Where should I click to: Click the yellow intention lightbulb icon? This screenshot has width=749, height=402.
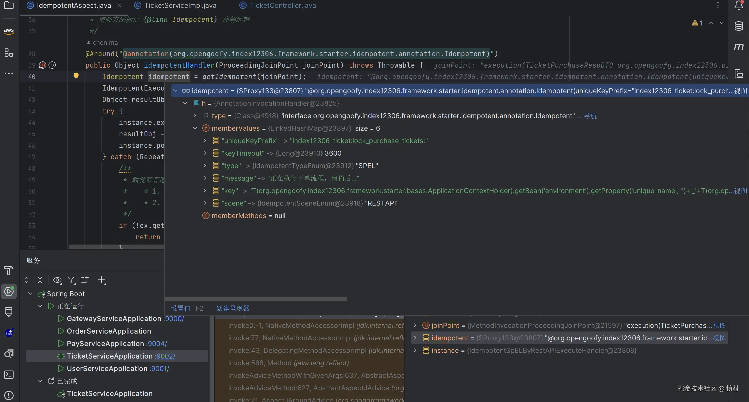point(76,76)
